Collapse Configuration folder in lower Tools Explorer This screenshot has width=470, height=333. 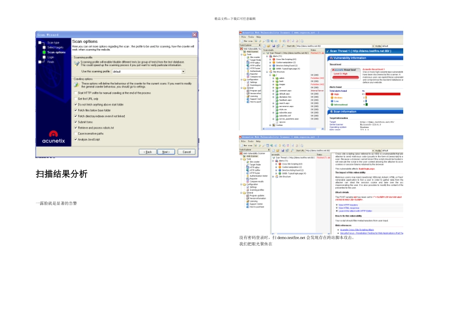click(241, 184)
